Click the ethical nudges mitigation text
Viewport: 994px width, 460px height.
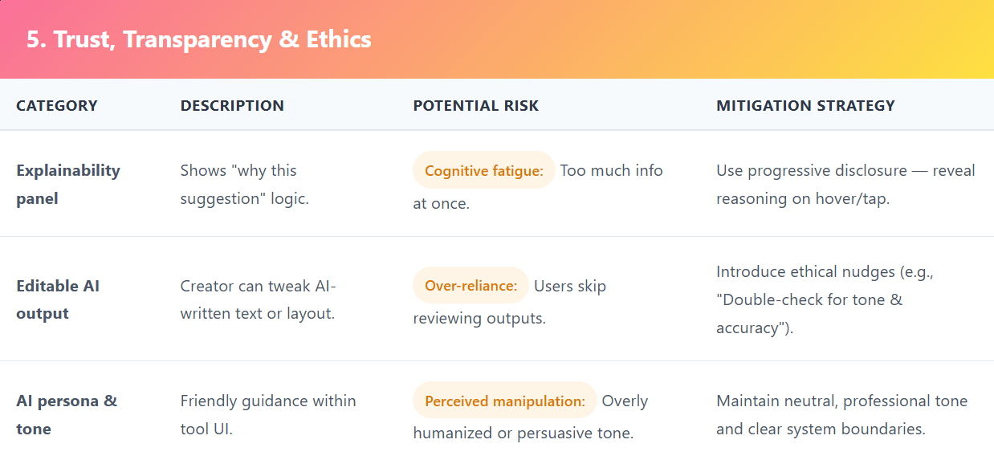pos(824,299)
